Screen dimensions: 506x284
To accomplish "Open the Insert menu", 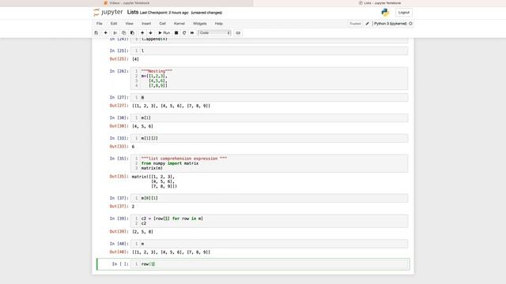I will 146,24.
